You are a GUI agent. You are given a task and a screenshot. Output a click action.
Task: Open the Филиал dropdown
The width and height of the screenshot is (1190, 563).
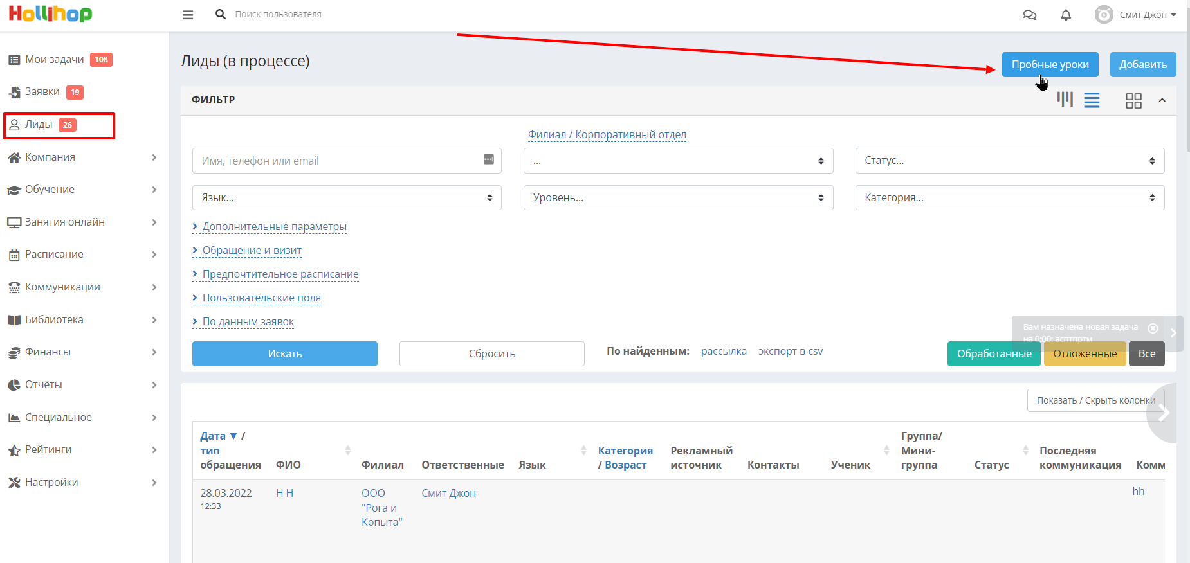tap(679, 161)
